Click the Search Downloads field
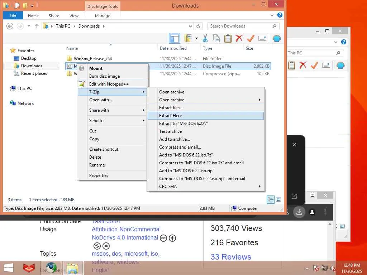 (243, 26)
